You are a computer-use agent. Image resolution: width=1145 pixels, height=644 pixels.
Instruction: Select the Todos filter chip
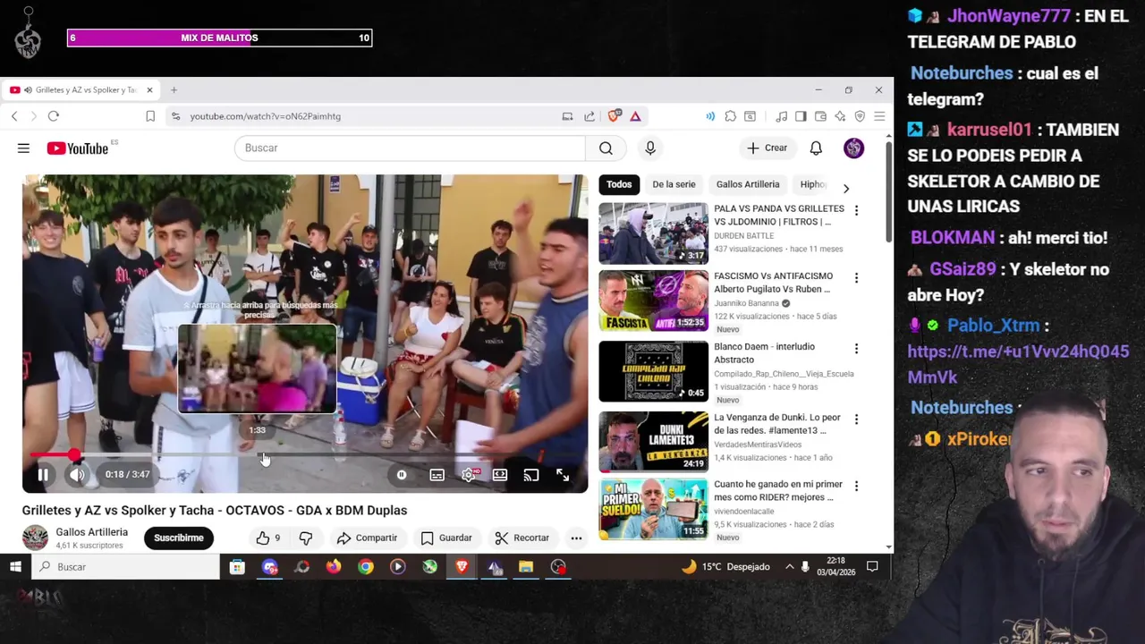pos(619,184)
